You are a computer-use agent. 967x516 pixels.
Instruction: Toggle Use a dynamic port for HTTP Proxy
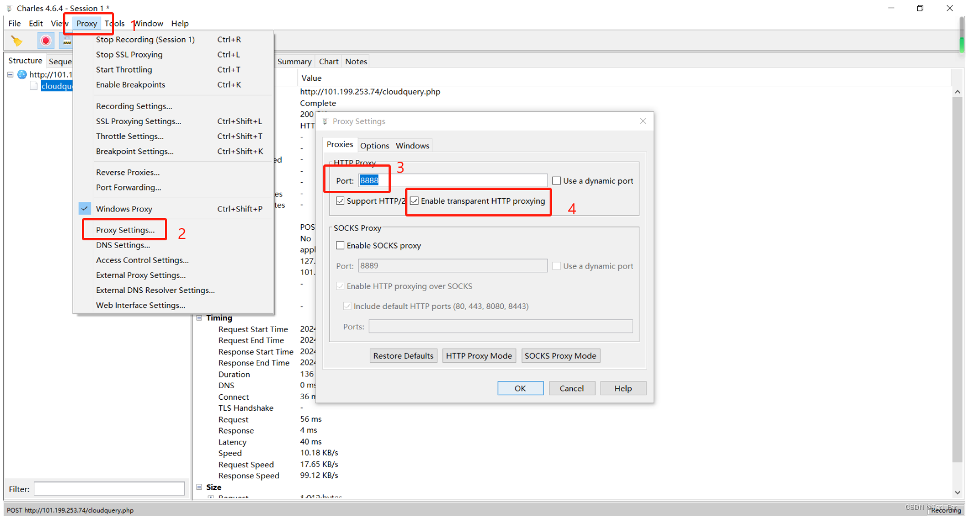[x=557, y=181]
